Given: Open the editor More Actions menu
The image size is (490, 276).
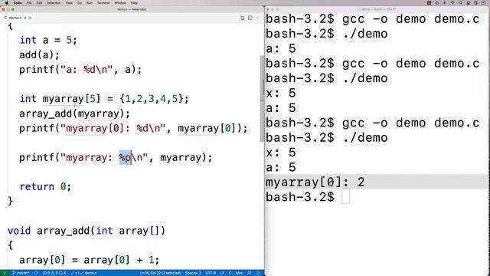Looking at the screenshot, I should (257, 18).
